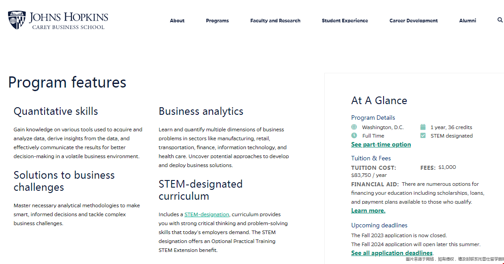The width and height of the screenshot is (504, 264).
Task: Click the STEM-designation hyperlink
Action: pos(207,214)
